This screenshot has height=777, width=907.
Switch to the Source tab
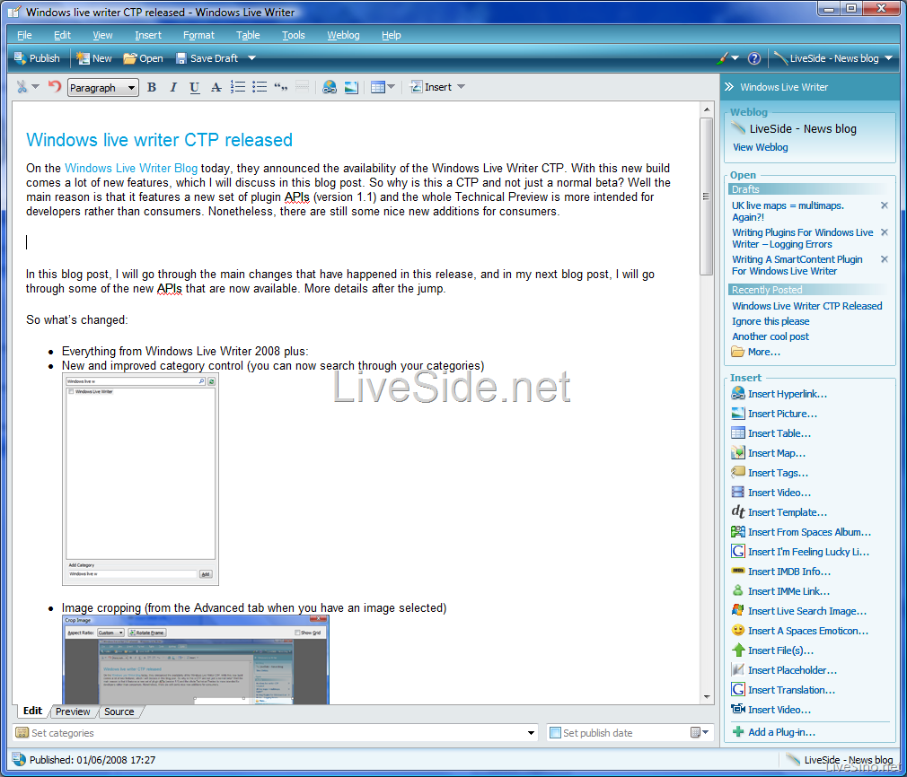click(x=119, y=712)
